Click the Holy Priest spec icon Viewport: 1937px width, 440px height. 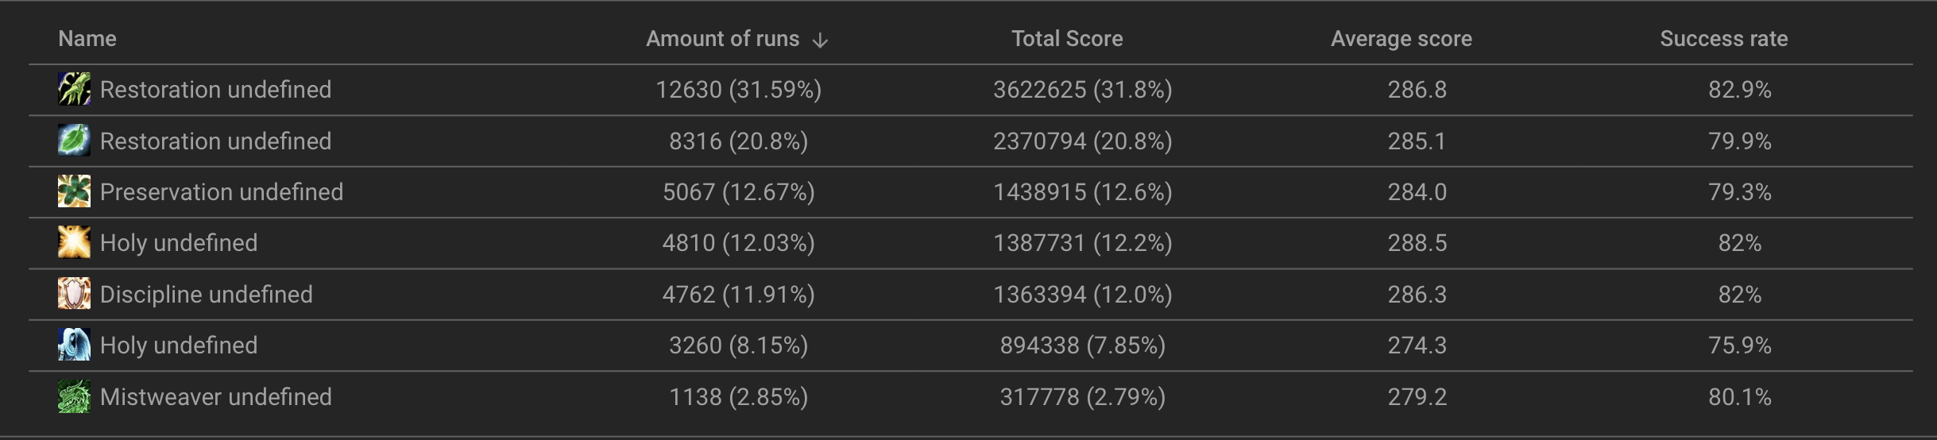click(x=74, y=345)
